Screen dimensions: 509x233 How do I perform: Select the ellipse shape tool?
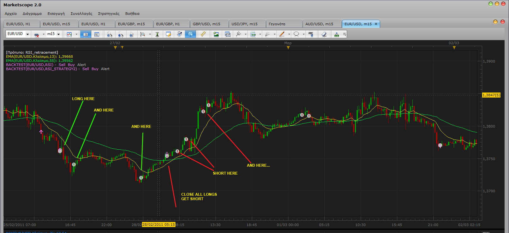click(x=296, y=34)
